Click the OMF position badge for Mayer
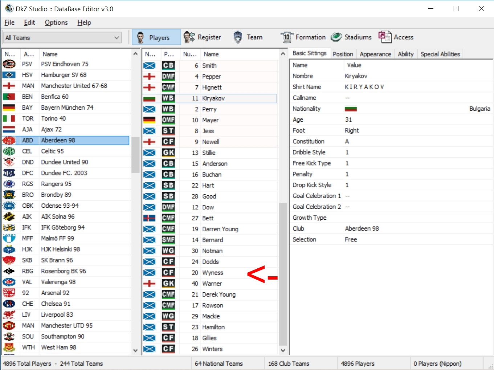This screenshot has height=370, width=494. point(168,120)
